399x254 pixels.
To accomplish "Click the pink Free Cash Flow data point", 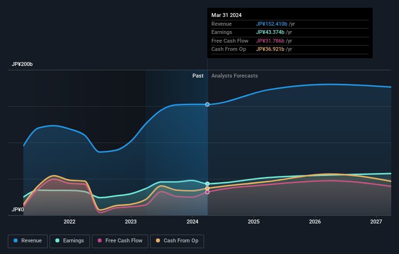I will [208, 192].
